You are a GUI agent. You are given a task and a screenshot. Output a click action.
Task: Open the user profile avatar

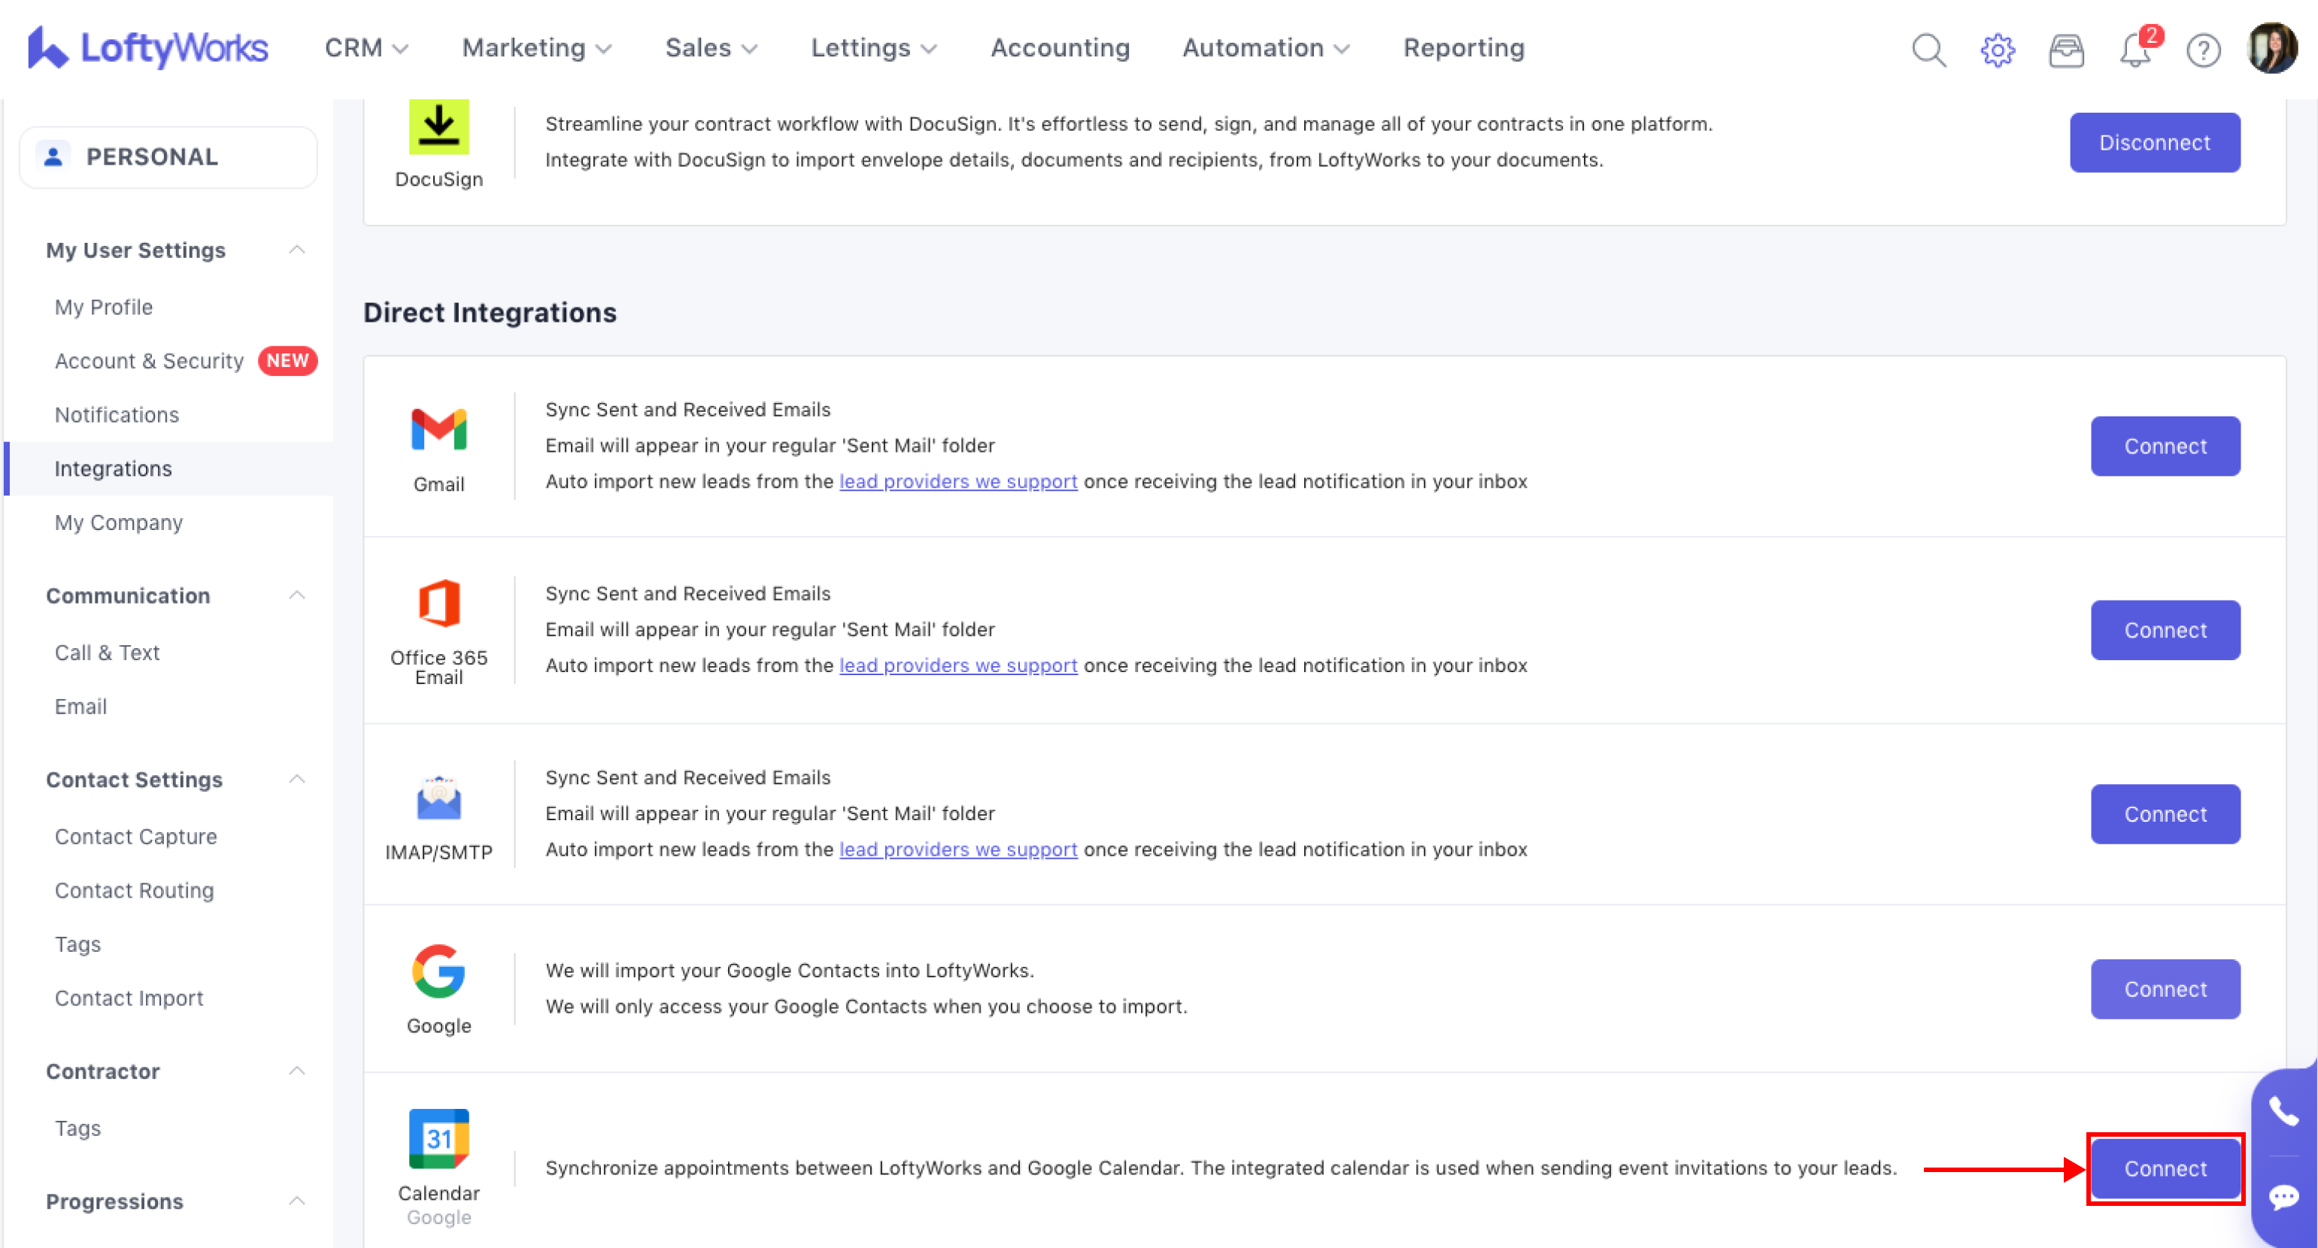(x=2272, y=47)
